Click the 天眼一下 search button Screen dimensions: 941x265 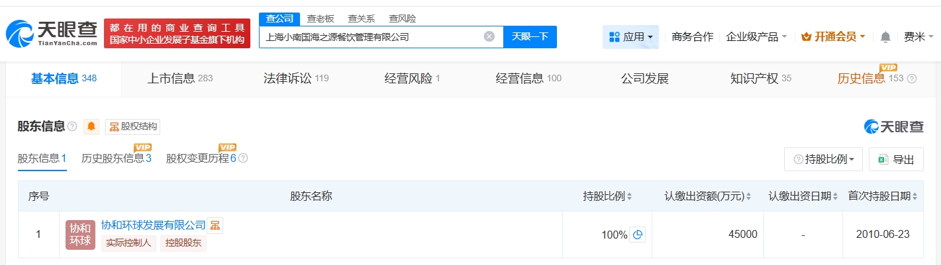[530, 37]
